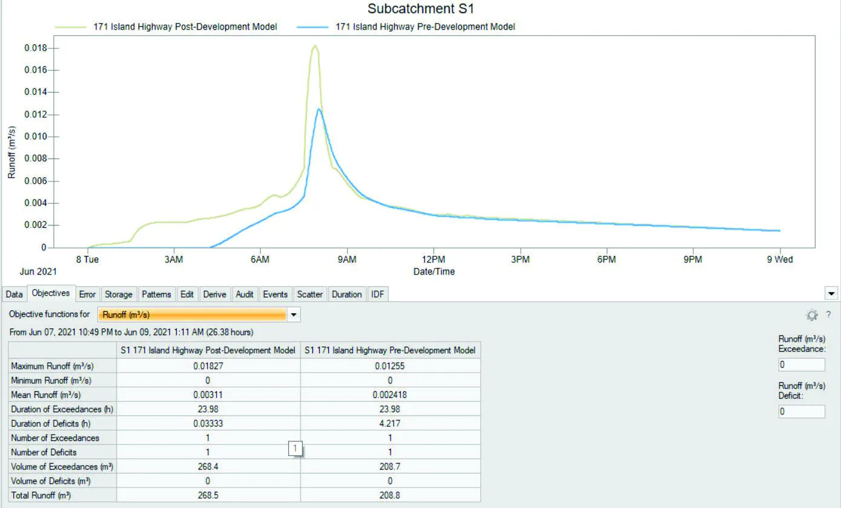841x508 pixels.
Task: Click the question mark help icon
Action: coord(828,315)
